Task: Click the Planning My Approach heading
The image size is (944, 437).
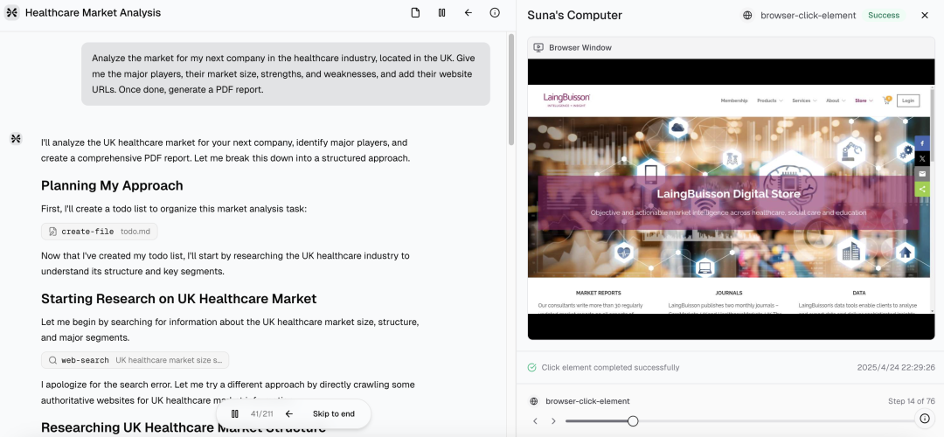Action: [112, 185]
